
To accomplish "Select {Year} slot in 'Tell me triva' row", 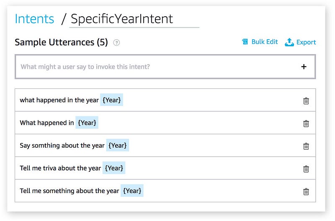I will point(114,168).
